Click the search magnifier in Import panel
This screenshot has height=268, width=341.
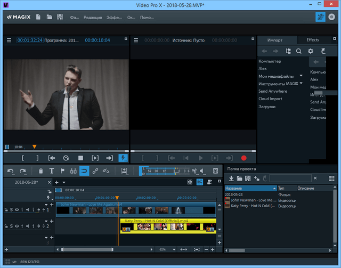tap(298, 51)
